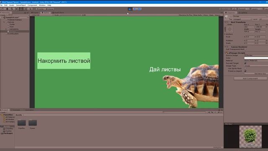
Task: Open the Gizmos dropdown in Game view
Action: click(x=219, y=15)
